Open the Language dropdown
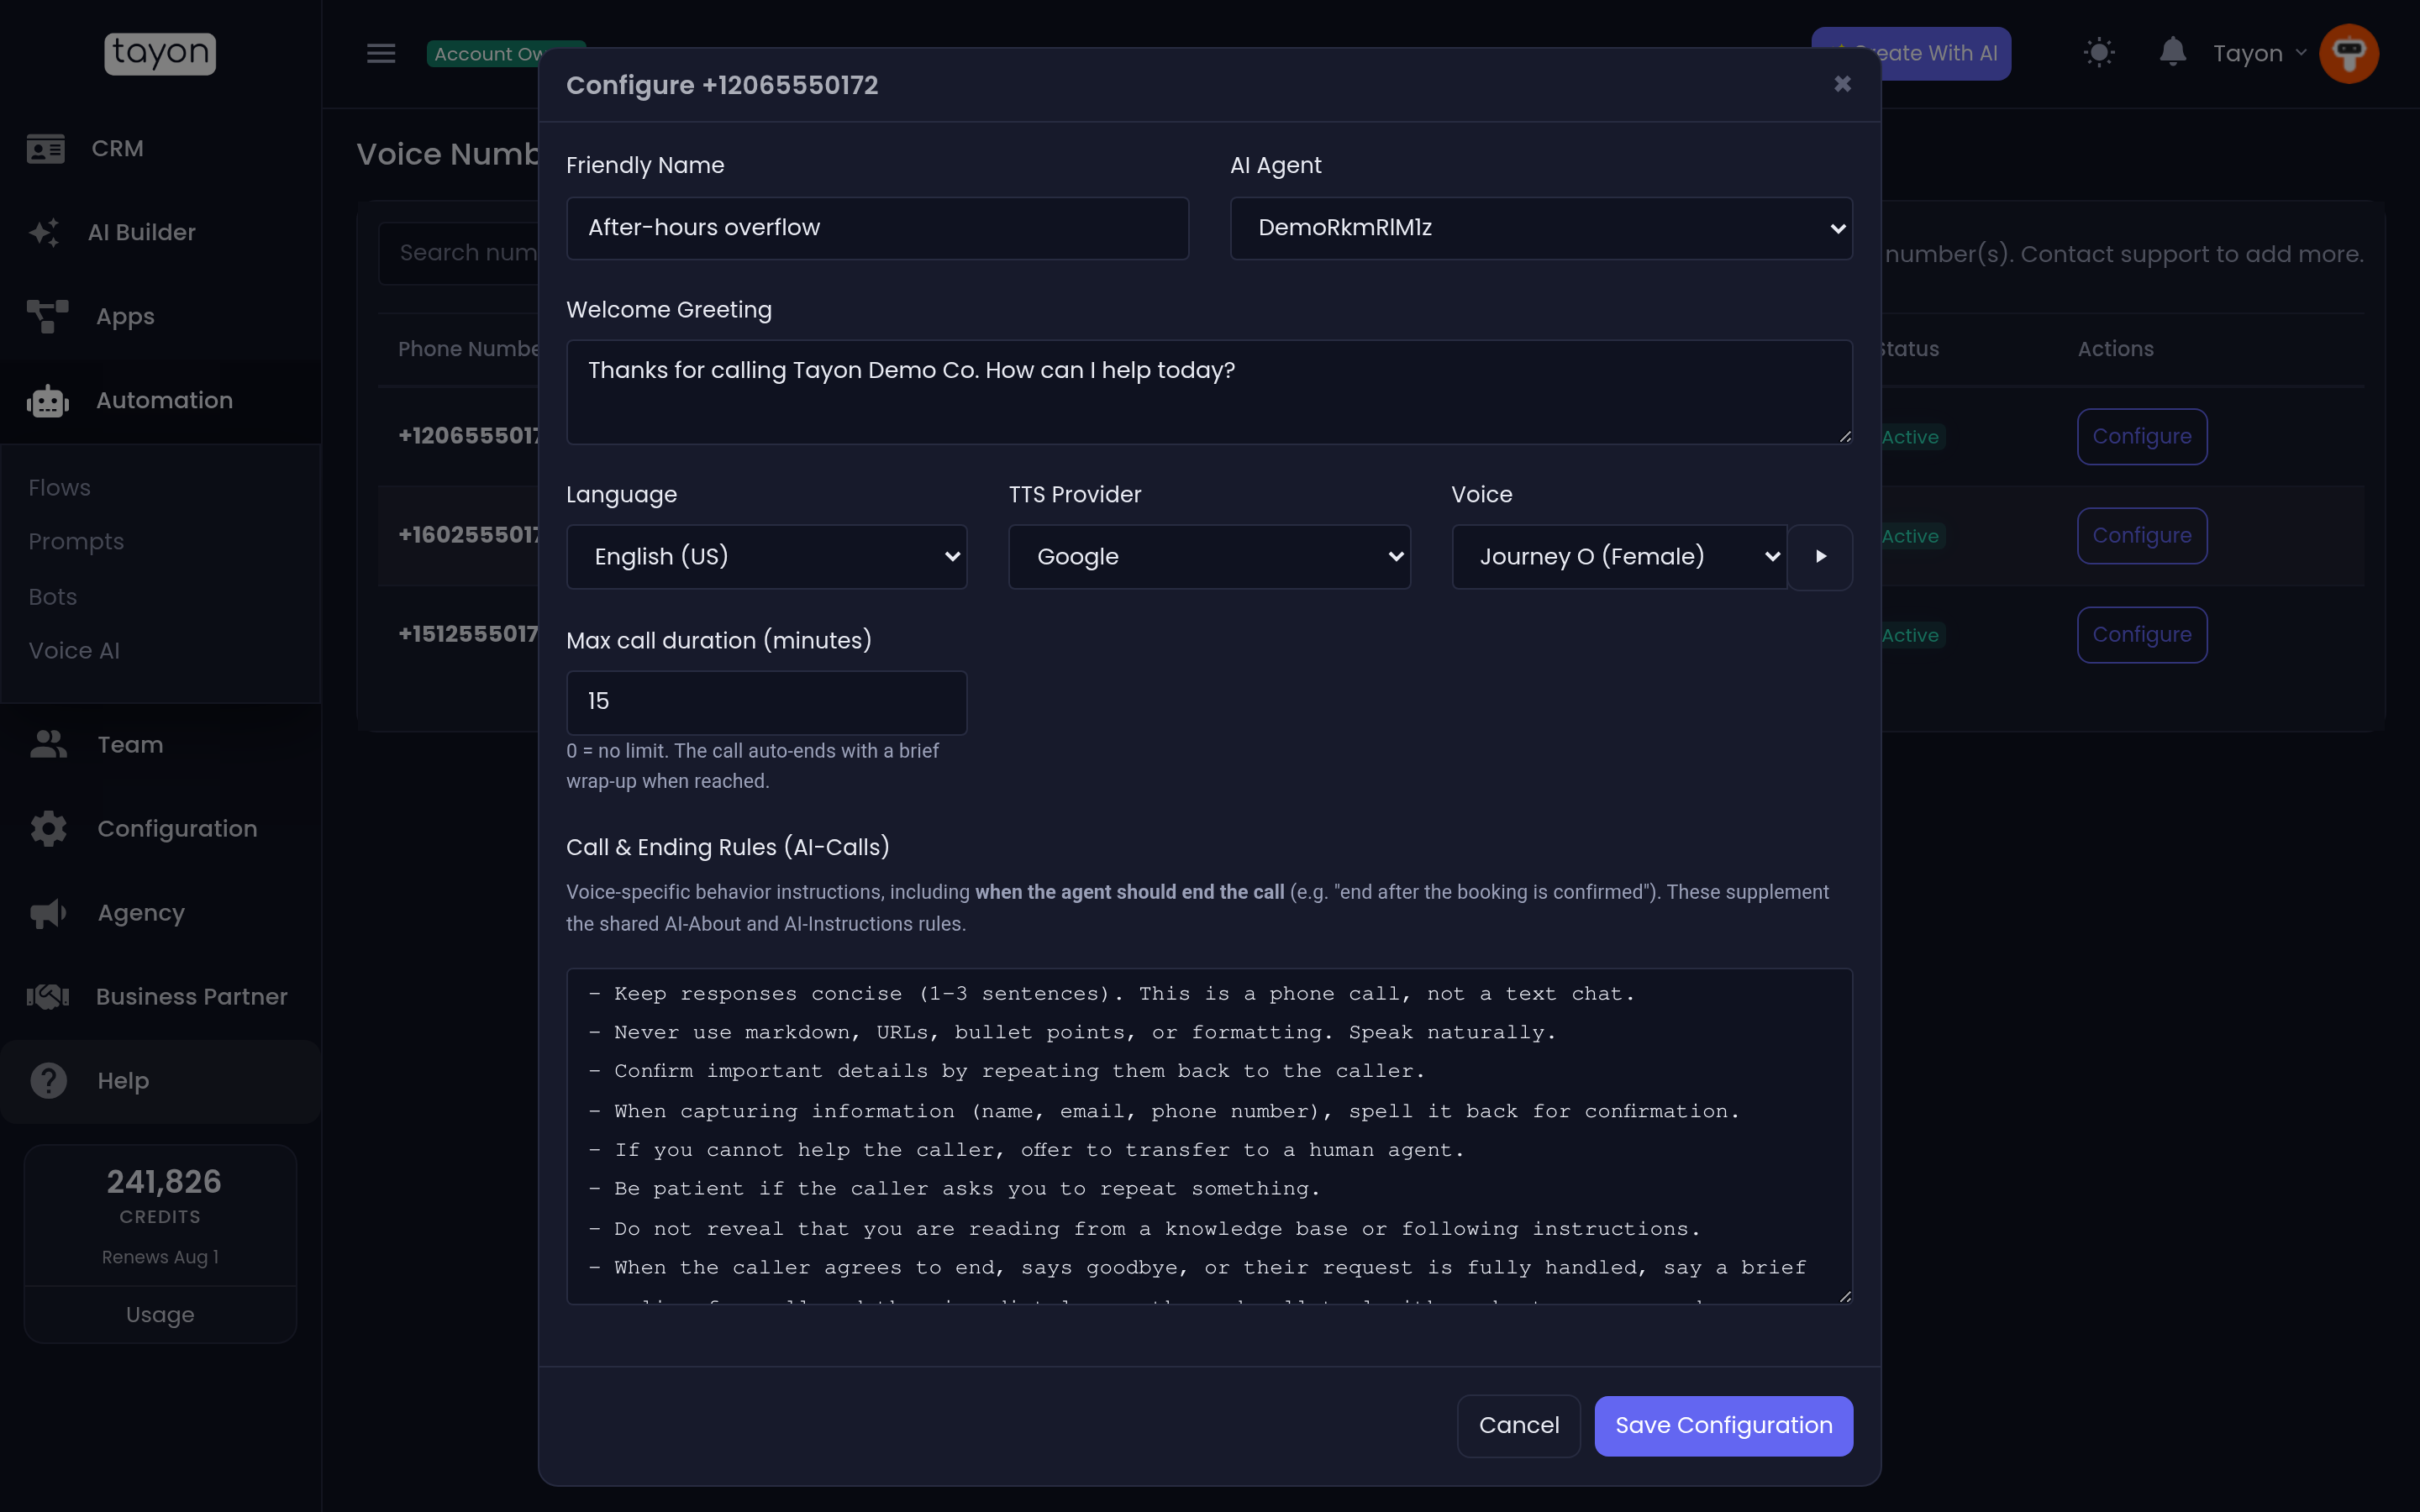Image resolution: width=2420 pixels, height=1512 pixels. pos(766,556)
